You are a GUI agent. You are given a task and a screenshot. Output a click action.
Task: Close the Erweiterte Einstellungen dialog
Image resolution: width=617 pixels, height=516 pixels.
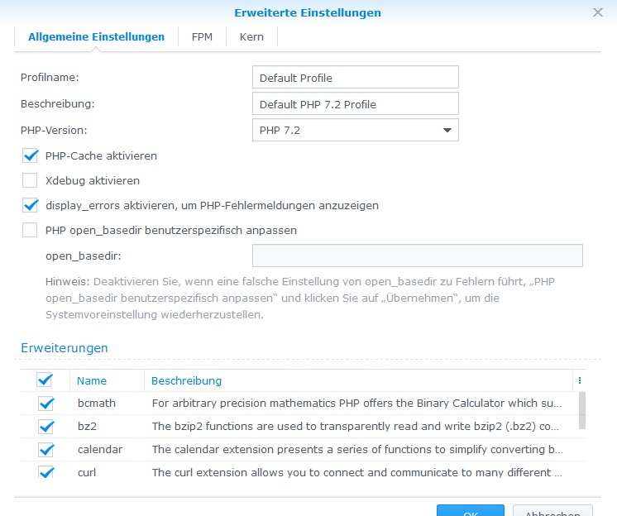coord(598,12)
